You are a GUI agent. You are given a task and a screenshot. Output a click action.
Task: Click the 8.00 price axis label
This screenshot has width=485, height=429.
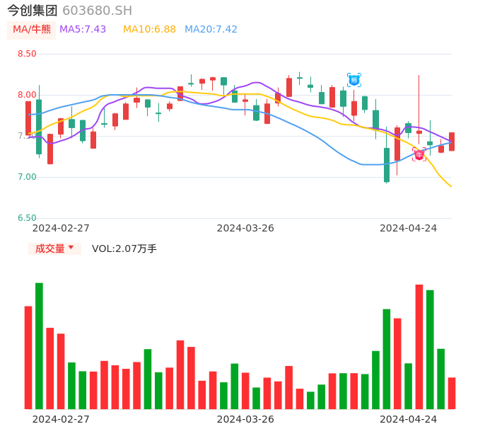[27, 95]
